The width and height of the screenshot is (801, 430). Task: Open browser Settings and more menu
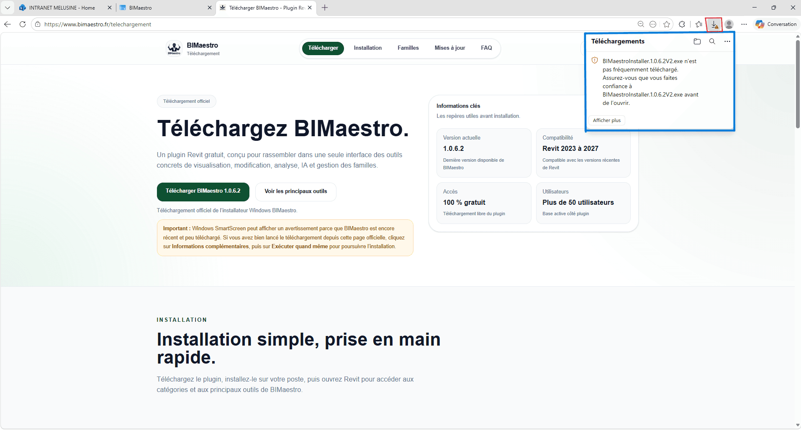pos(744,24)
